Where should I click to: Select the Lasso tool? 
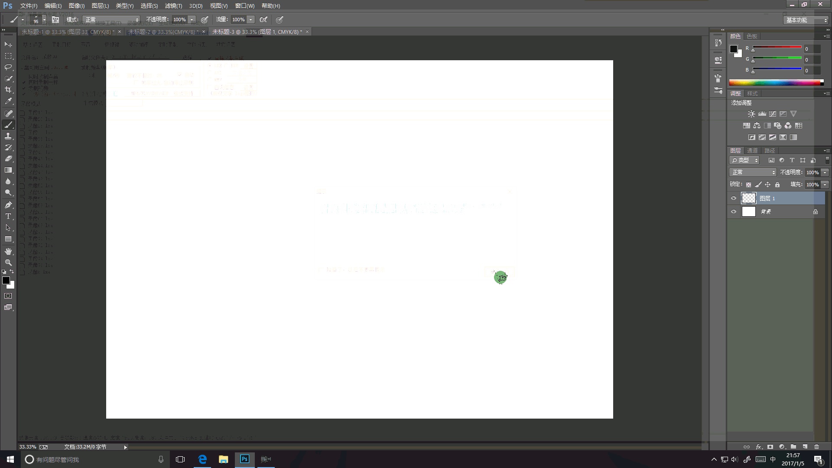coord(8,67)
